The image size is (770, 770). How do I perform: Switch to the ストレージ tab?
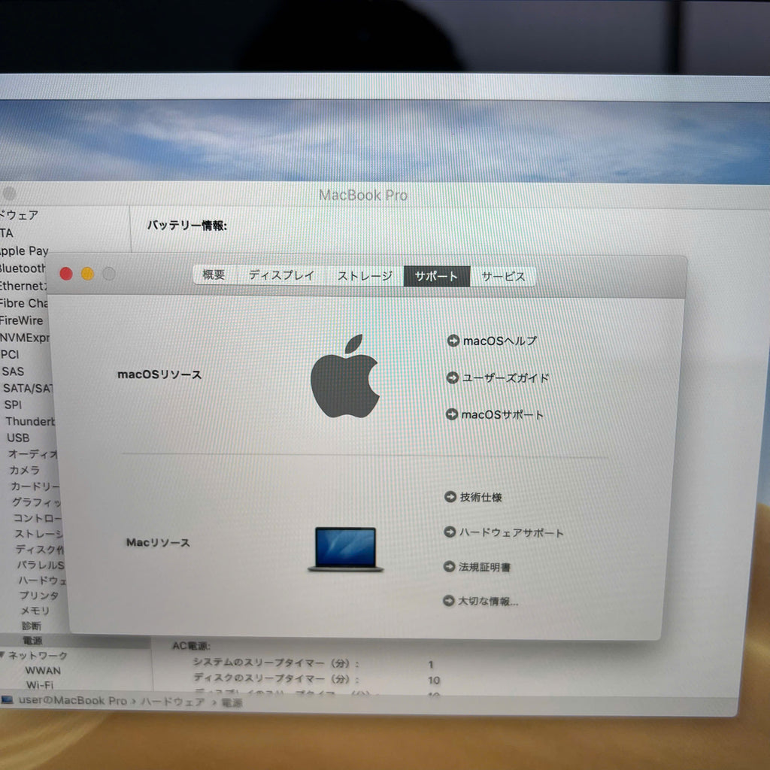click(x=365, y=276)
